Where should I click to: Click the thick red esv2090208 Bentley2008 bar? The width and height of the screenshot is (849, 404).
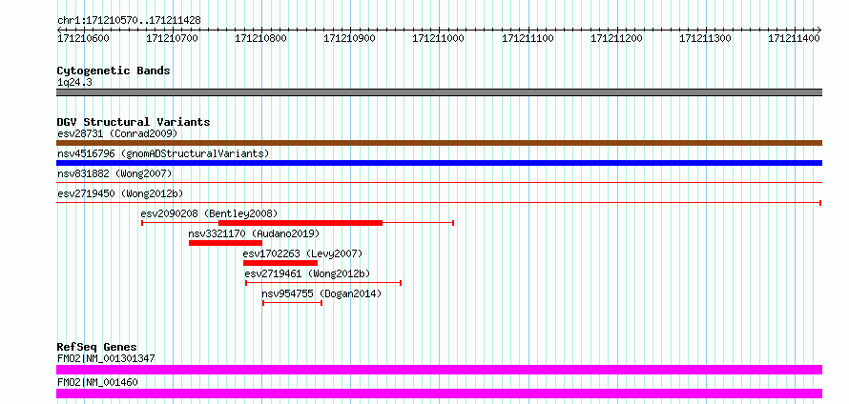(x=300, y=223)
